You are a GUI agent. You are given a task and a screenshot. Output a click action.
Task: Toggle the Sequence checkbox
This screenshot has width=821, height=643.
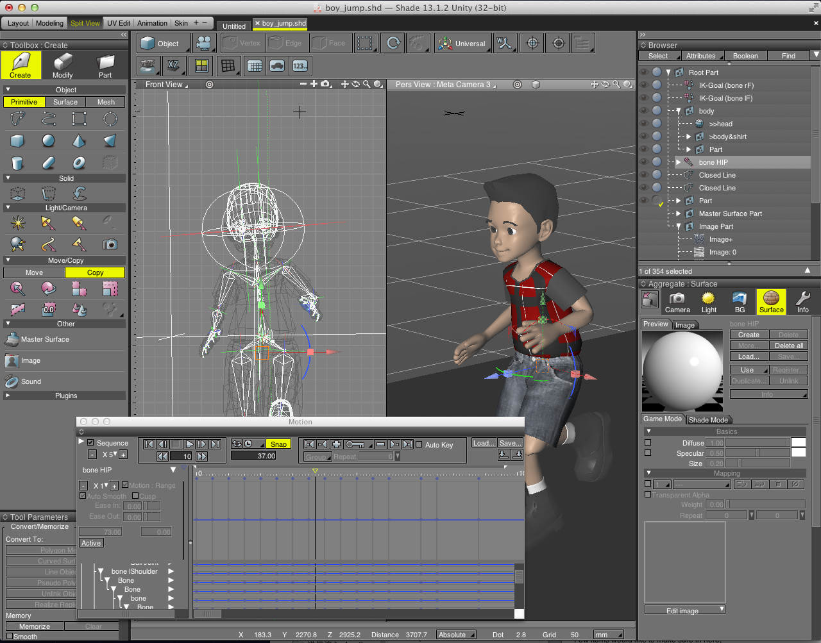[x=90, y=443]
